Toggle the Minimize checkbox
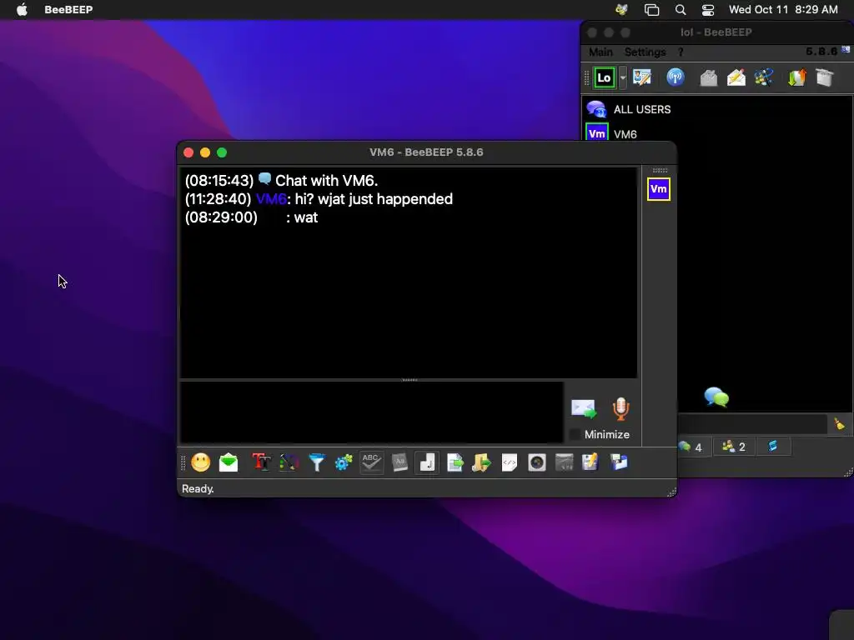 tap(575, 434)
